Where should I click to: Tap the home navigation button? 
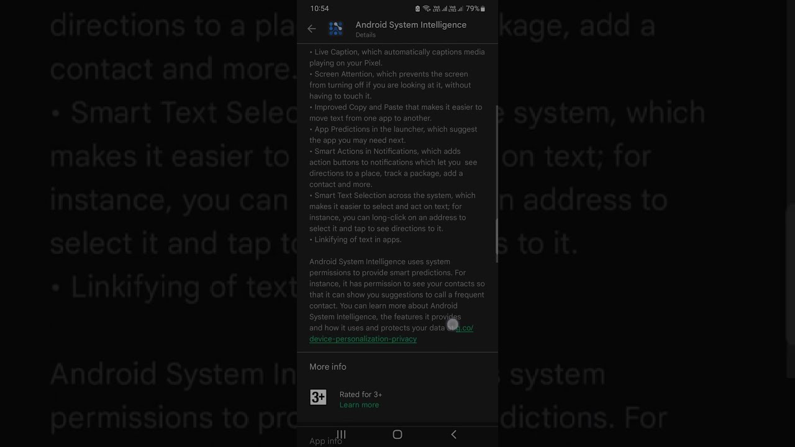coord(397,435)
